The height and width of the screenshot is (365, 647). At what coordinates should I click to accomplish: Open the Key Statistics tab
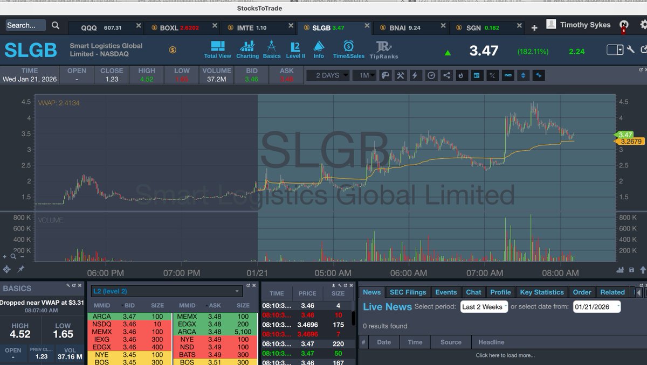point(541,292)
